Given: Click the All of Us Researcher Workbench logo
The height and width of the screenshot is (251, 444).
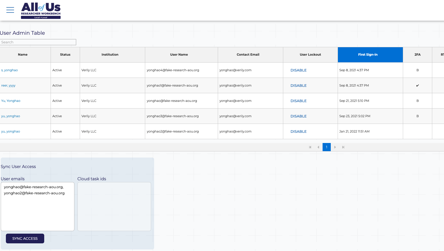Looking at the screenshot, I should point(41,10).
